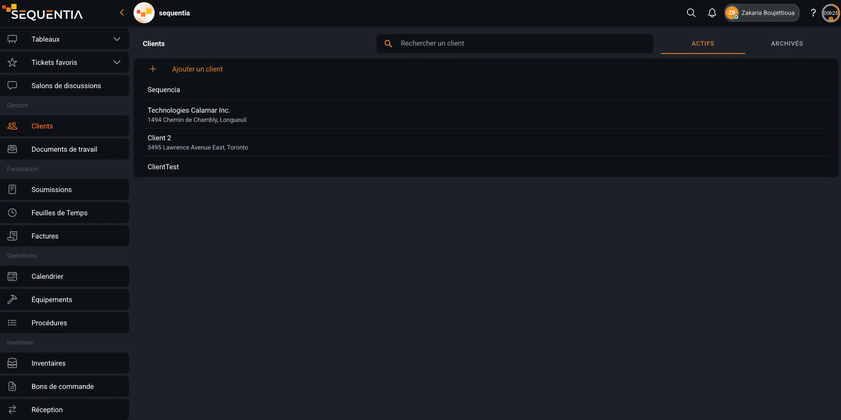Switch to the ACTIFS tab

pos(703,43)
